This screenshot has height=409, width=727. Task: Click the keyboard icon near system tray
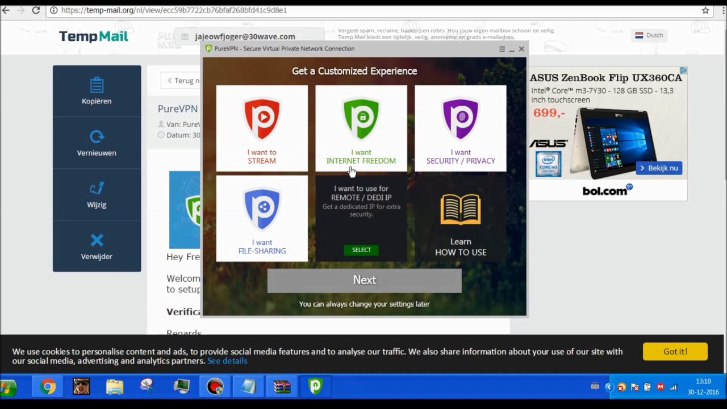click(x=595, y=386)
